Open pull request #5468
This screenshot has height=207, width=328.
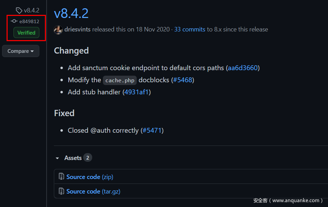tap(183, 80)
